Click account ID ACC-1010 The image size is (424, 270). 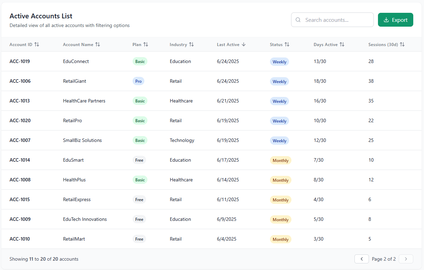(x=20, y=239)
